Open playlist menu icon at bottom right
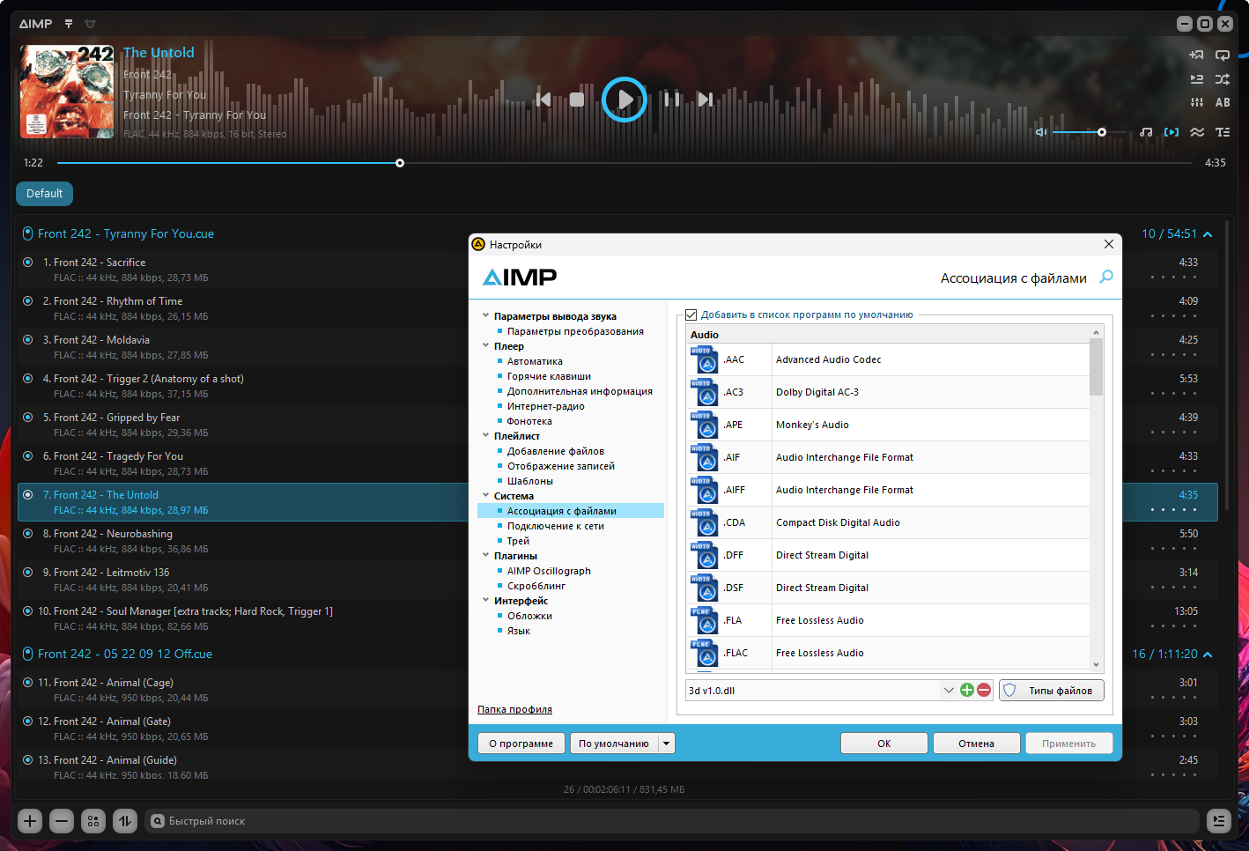1249x851 pixels. [1219, 821]
